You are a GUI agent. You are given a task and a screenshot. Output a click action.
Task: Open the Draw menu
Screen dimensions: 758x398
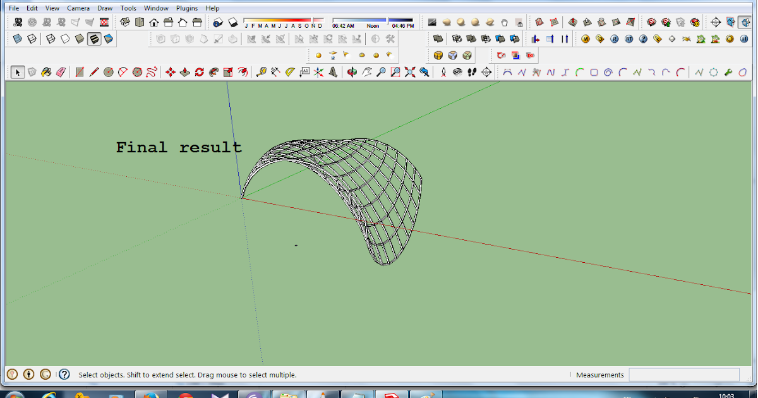105,8
